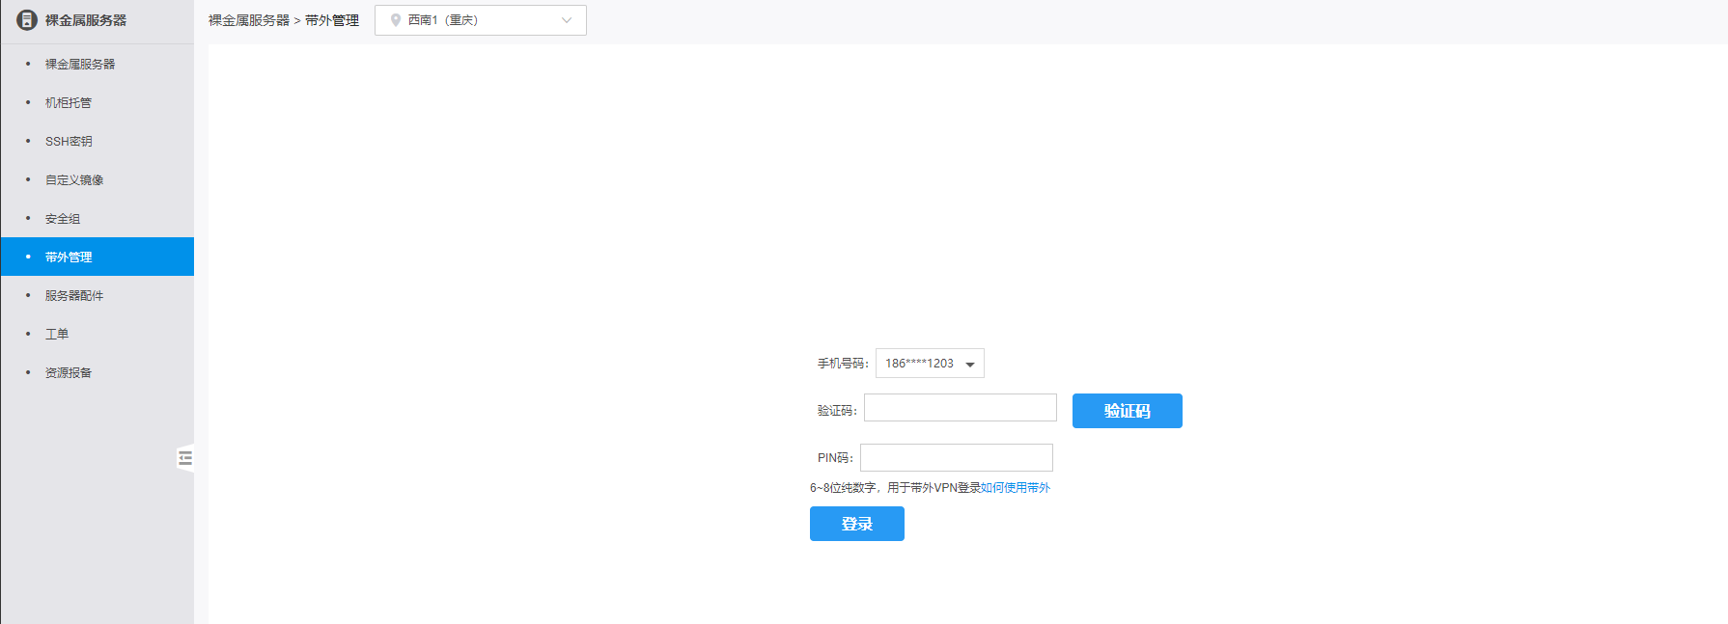Open the 如何使用带外 help link
Image resolution: width=1728 pixels, height=624 pixels.
pos(1016,488)
